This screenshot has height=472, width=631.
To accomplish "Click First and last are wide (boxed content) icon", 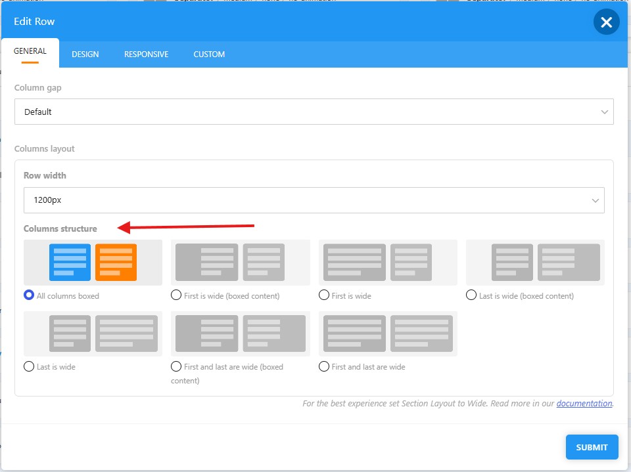I will pyautogui.click(x=241, y=333).
